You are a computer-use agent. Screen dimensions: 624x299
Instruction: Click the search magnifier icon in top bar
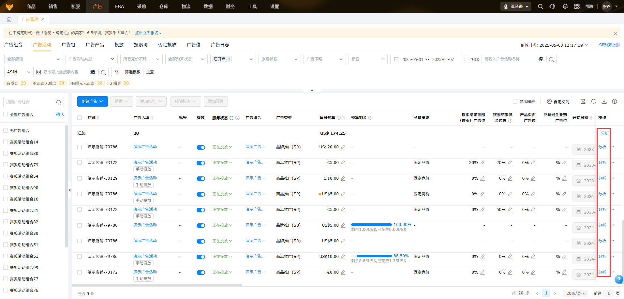click(540, 7)
